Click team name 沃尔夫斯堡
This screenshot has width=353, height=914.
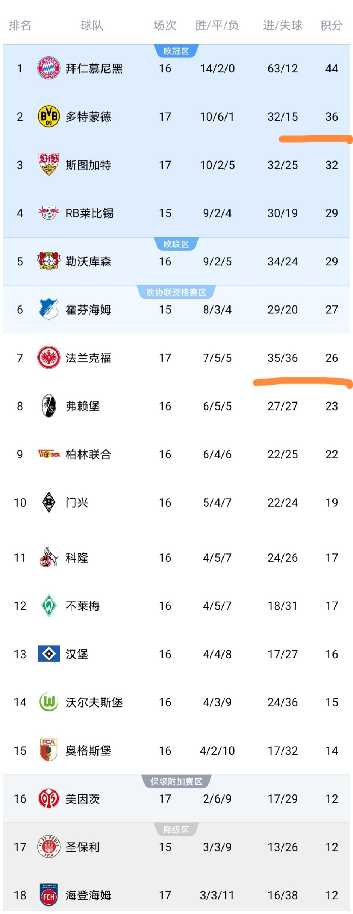[94, 702]
